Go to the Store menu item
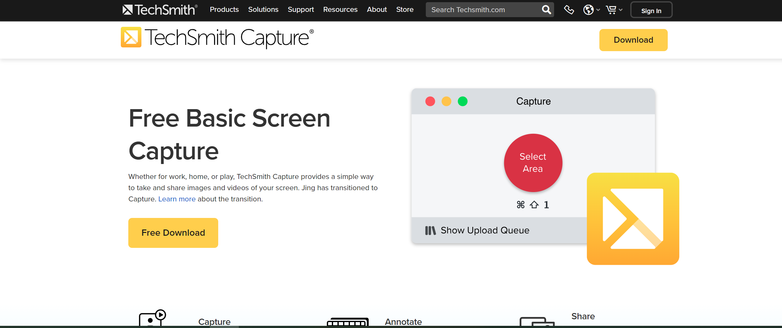 click(x=405, y=10)
